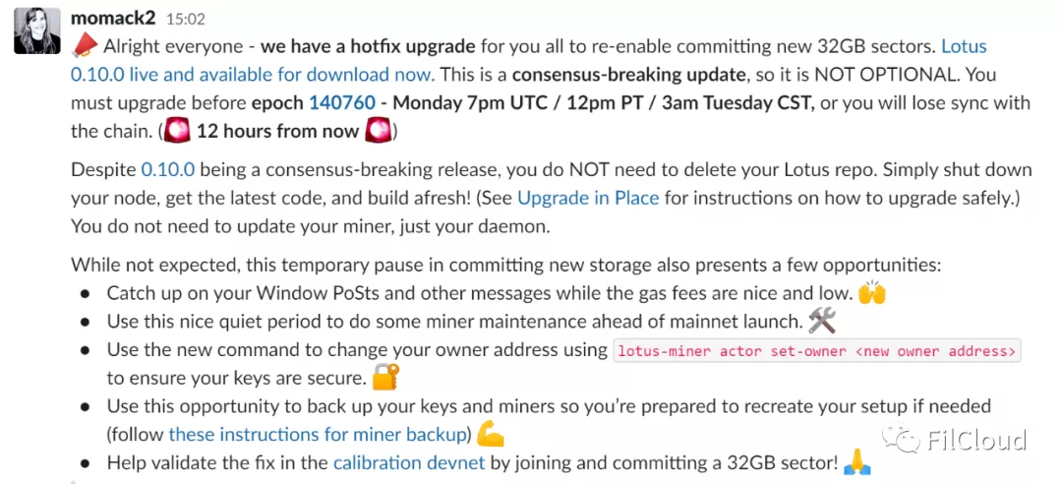Click momack2's profile avatar
Screen dimensions: 1062x484
(x=36, y=31)
